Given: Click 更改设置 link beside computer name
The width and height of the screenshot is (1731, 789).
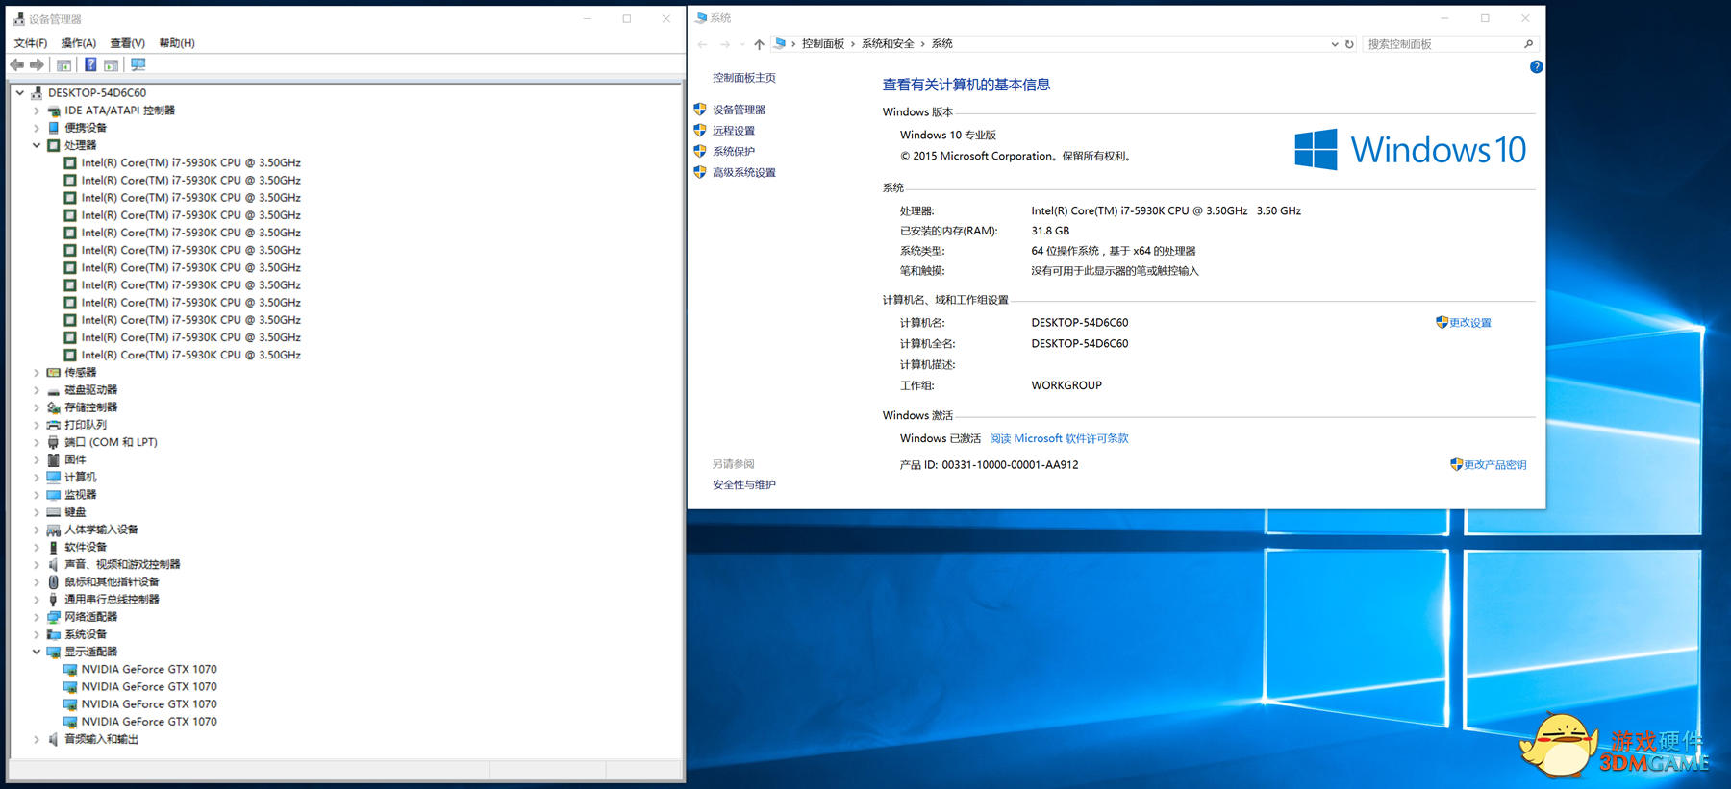Looking at the screenshot, I should pos(1470,323).
